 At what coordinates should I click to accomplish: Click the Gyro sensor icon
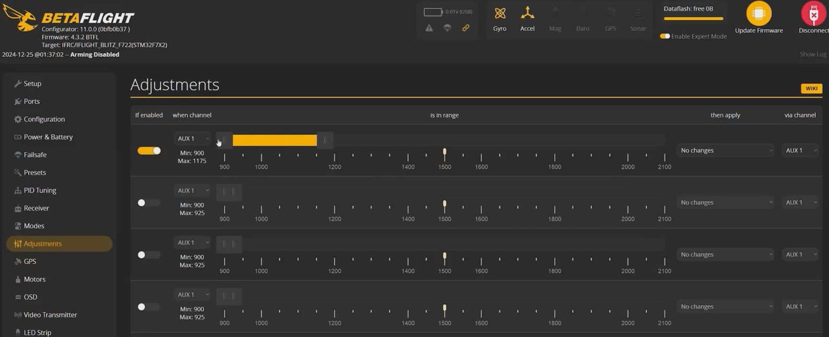tap(500, 14)
